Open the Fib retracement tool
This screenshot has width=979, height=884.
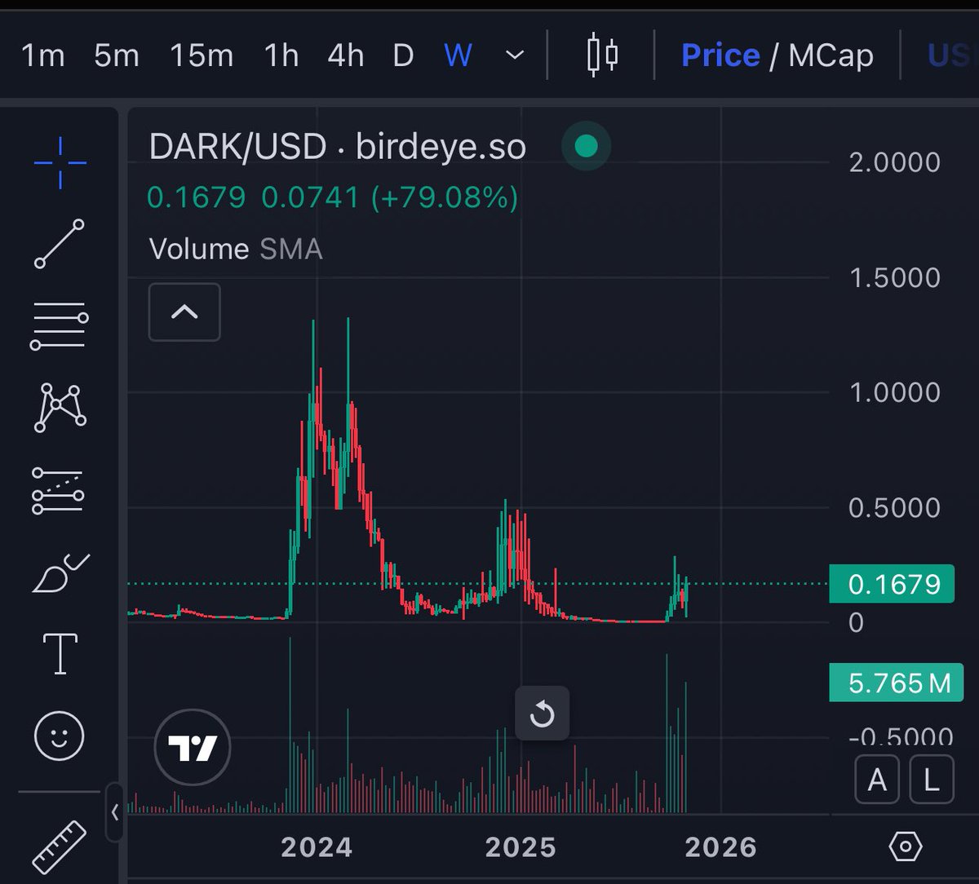pyautogui.click(x=59, y=325)
